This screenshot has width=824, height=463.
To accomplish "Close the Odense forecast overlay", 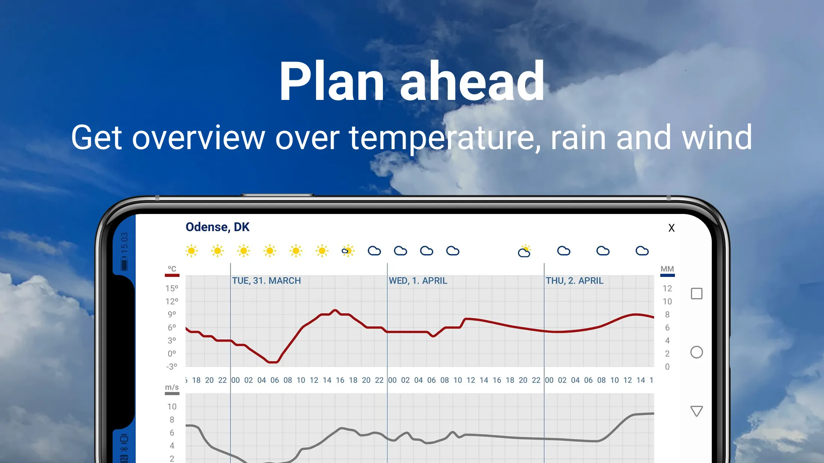I will 671,227.
